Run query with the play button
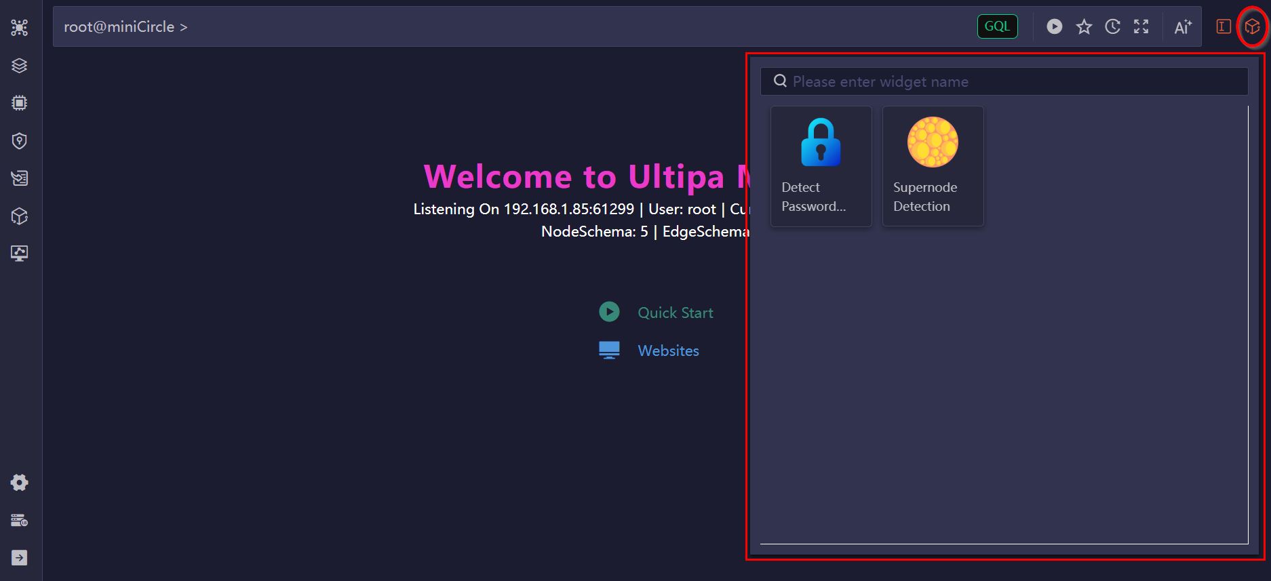 tap(1054, 26)
